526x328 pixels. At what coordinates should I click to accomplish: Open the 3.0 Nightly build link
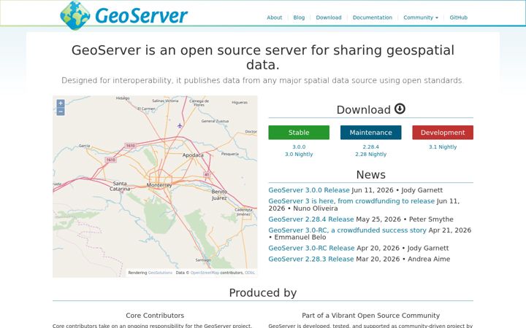coord(299,154)
